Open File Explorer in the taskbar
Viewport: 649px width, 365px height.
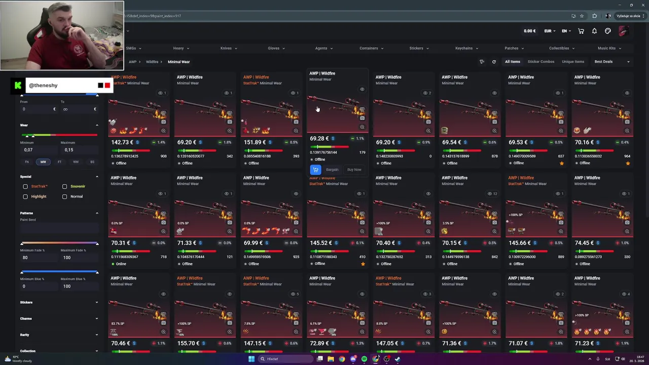click(x=331, y=359)
